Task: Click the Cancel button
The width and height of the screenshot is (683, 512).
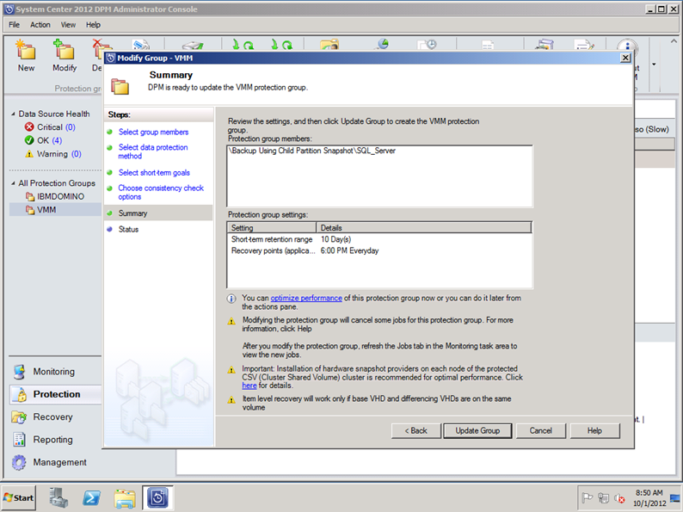Action: (x=540, y=430)
